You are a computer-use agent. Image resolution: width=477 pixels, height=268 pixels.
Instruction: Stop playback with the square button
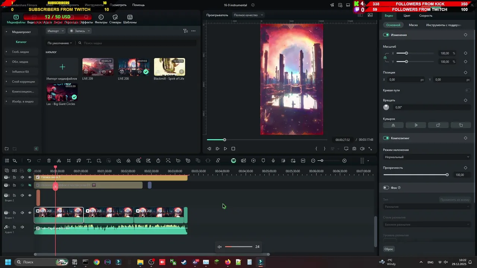[x=233, y=149]
